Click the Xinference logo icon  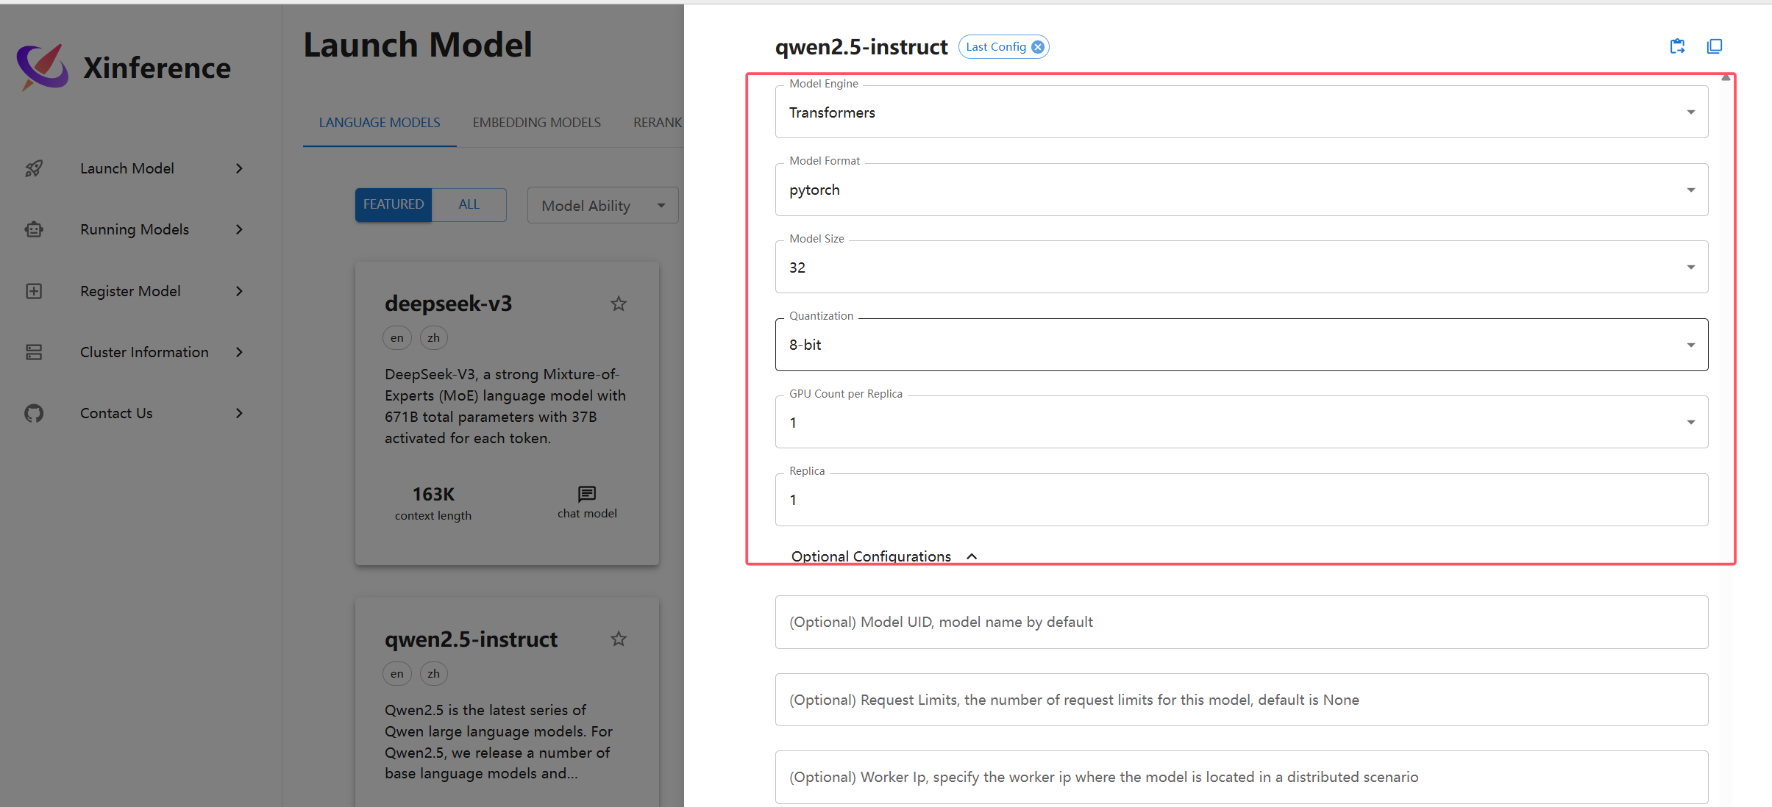[x=43, y=67]
